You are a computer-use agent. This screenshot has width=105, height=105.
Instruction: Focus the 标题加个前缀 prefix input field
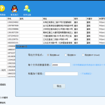coord(62,74)
